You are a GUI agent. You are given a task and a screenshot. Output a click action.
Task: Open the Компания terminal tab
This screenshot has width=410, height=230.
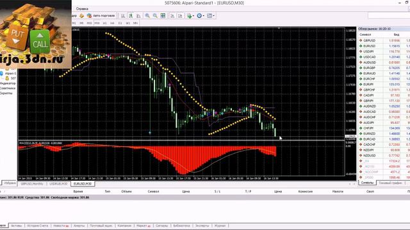[124, 226]
